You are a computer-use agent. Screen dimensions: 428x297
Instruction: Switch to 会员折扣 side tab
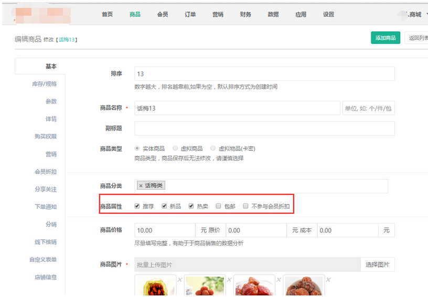45,172
